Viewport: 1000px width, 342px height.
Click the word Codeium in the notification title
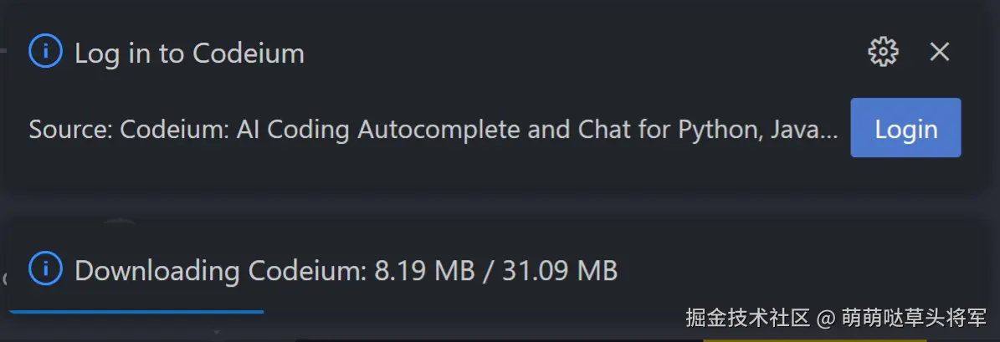[x=249, y=54]
